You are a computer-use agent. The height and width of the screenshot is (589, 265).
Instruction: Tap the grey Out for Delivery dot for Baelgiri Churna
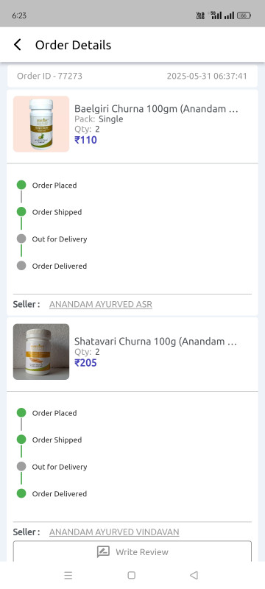(21, 239)
